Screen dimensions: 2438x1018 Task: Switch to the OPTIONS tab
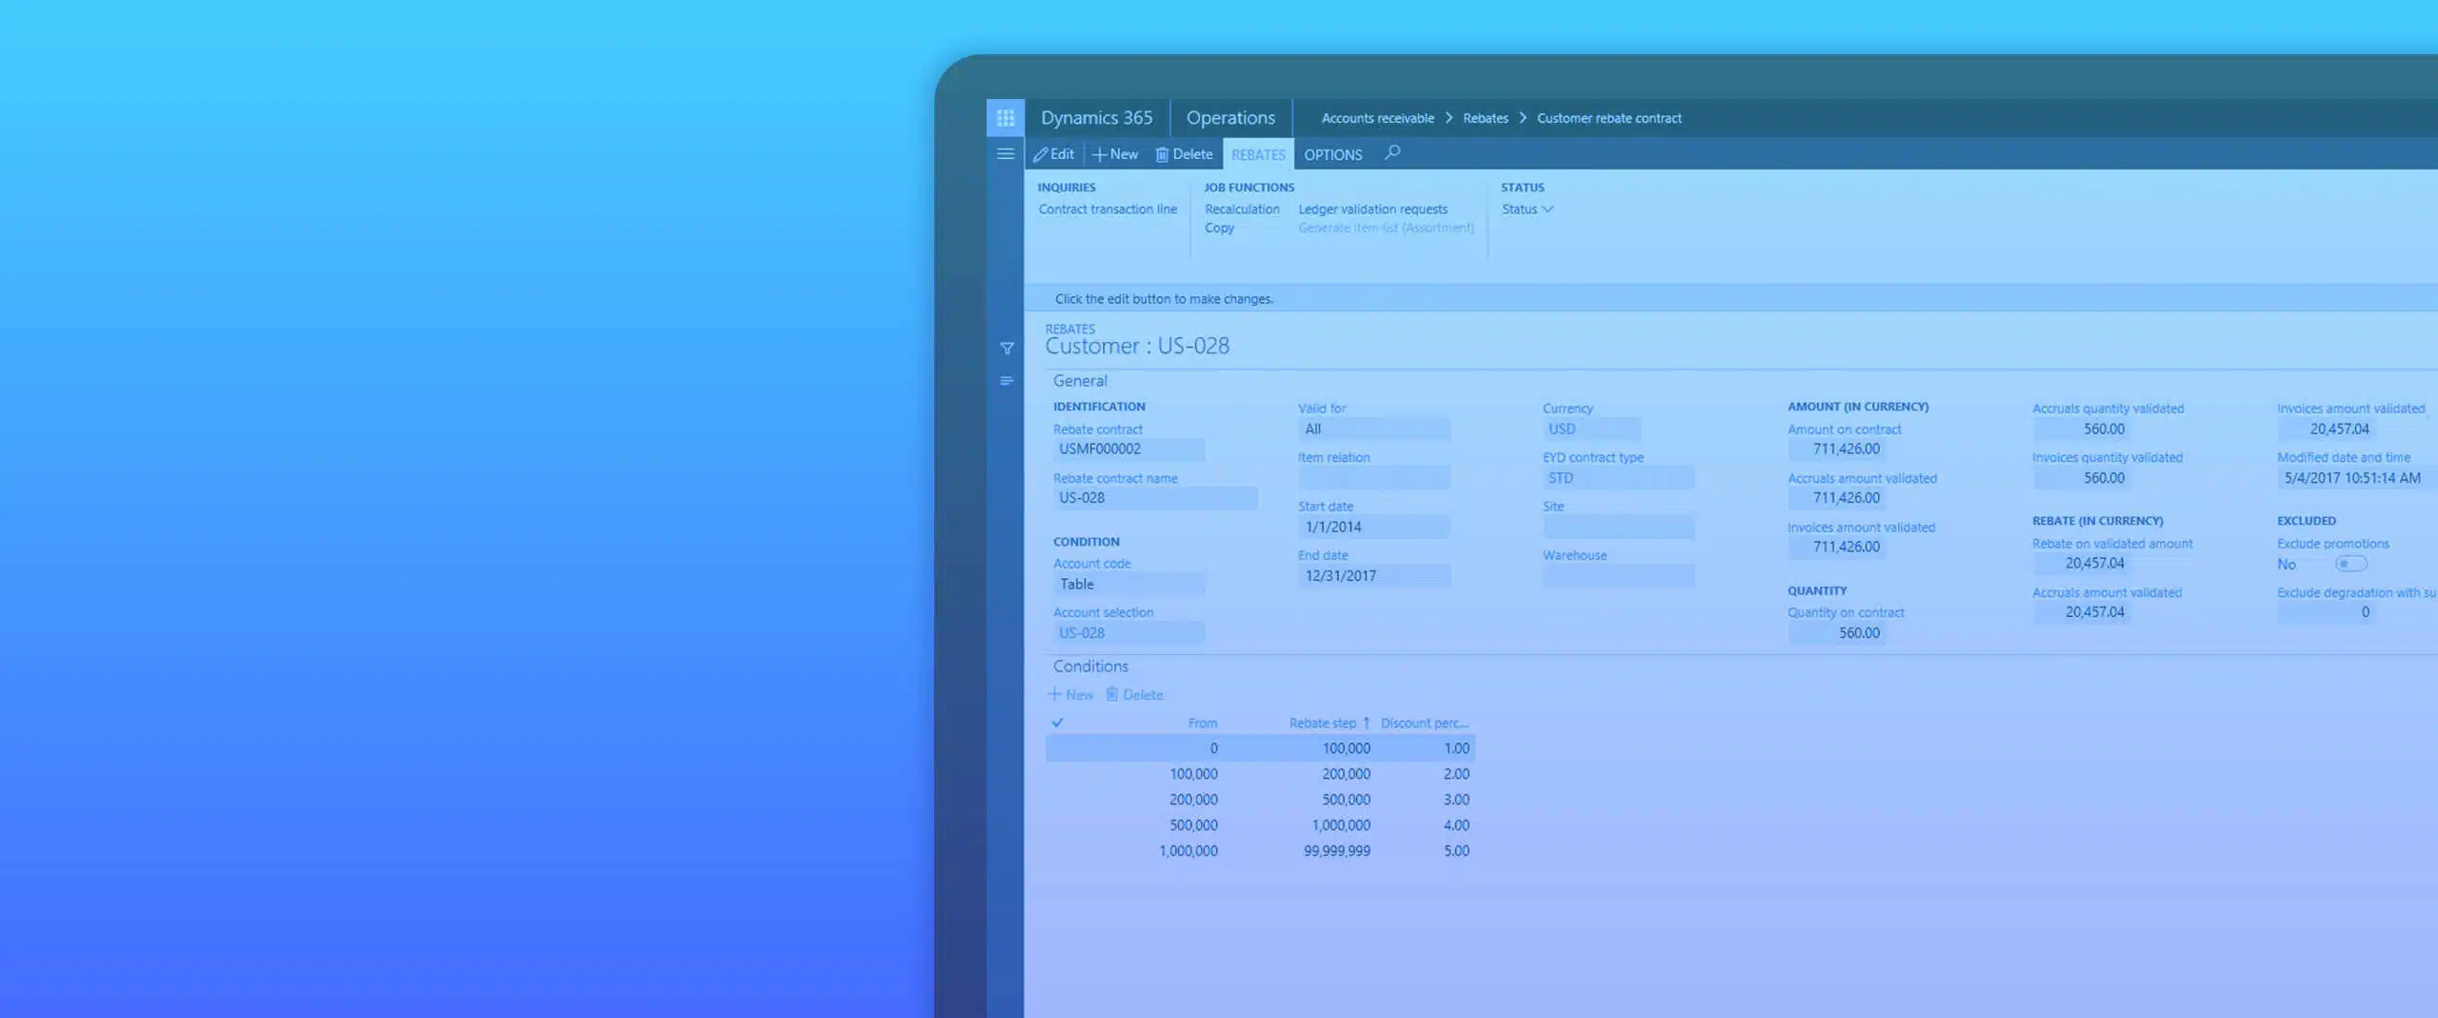click(x=1332, y=154)
